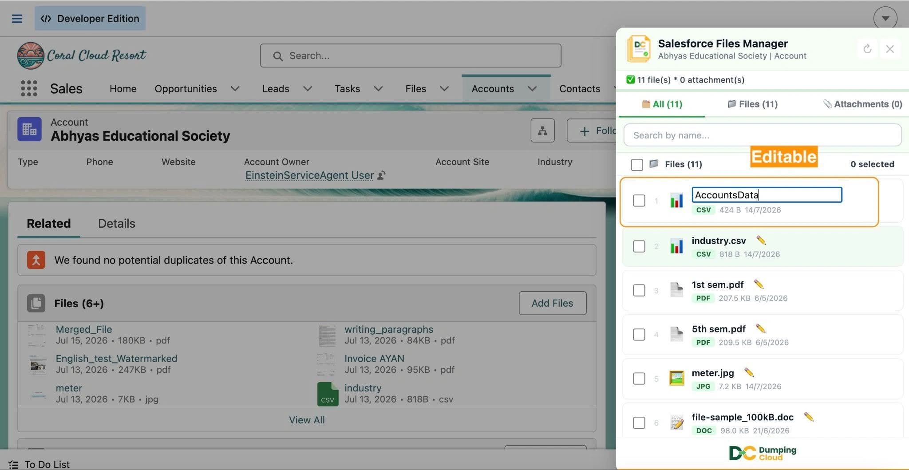
Task: Check the 1st sem.pdf checkbox
Action: coord(639,290)
